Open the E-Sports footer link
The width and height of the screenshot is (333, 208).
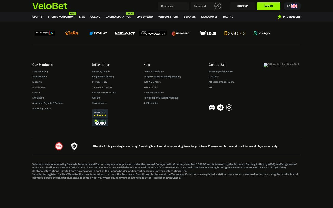[37, 82]
